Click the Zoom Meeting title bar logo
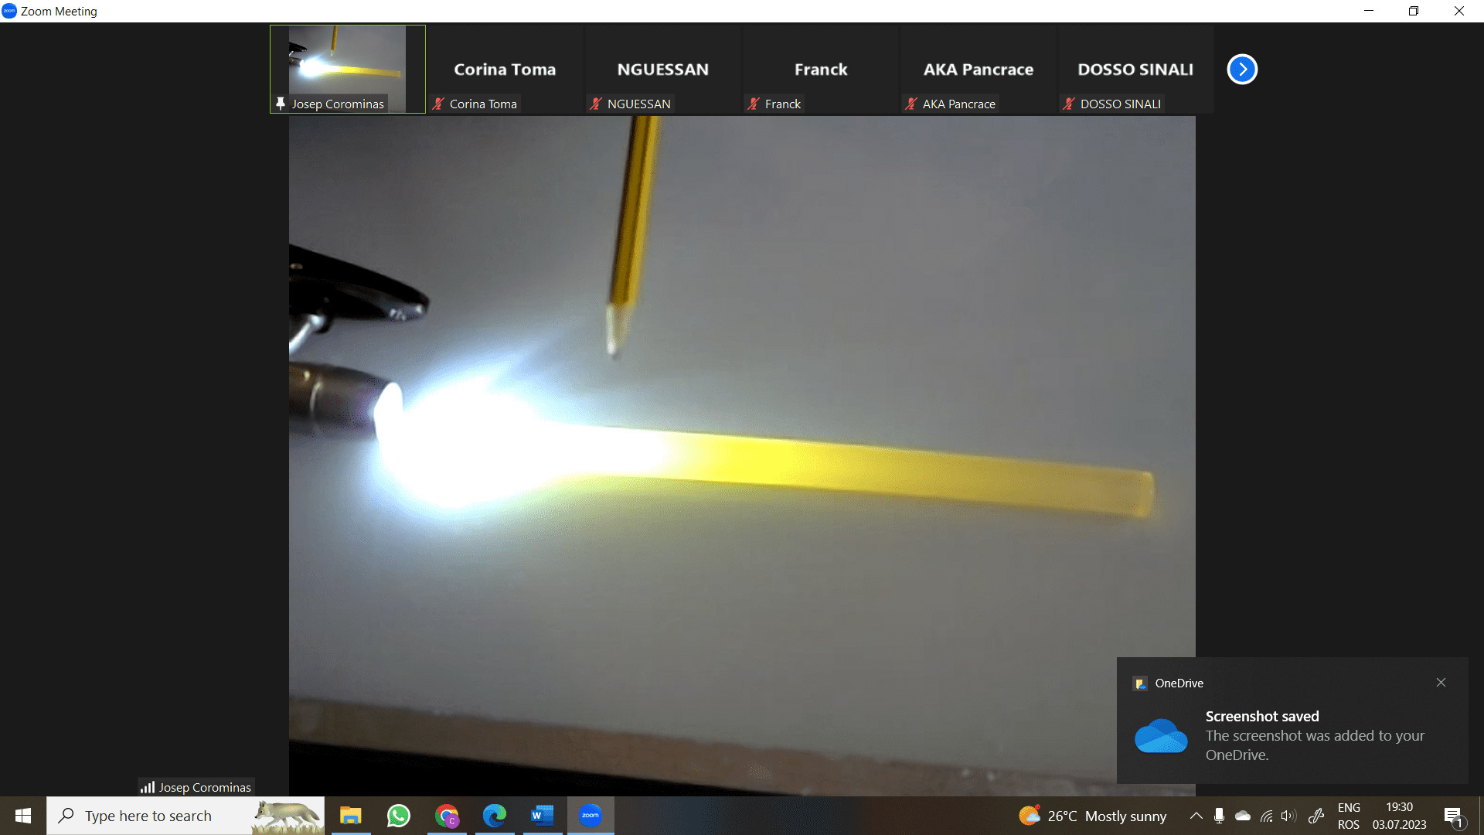Viewport: 1484px width, 835px height. click(9, 11)
